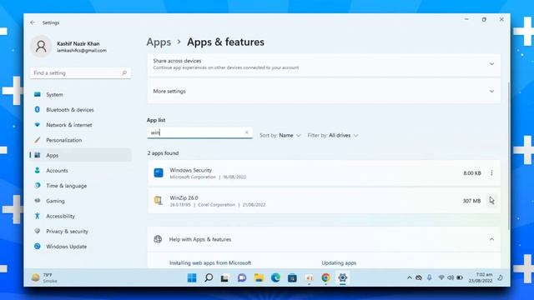Screen dimensions: 534x300
Task: Click the Apps breadcrumb link
Action: [x=159, y=42]
